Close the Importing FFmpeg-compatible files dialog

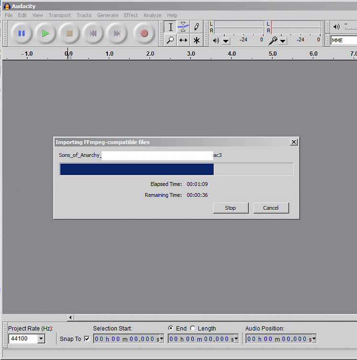tap(294, 142)
